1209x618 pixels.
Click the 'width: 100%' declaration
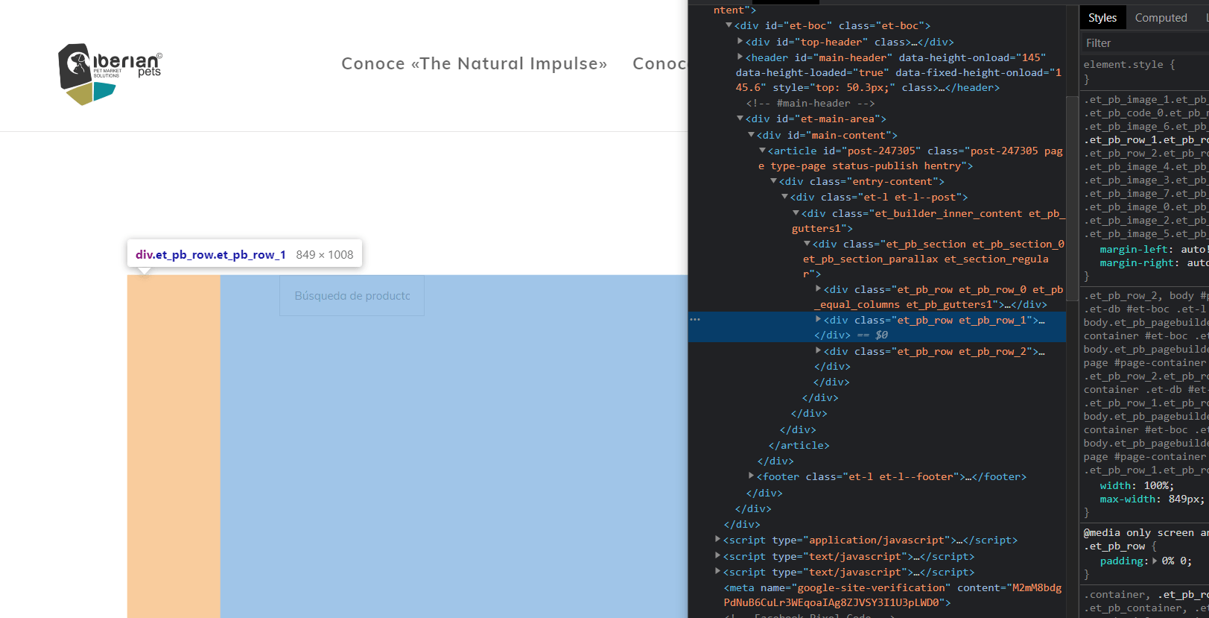1137,486
